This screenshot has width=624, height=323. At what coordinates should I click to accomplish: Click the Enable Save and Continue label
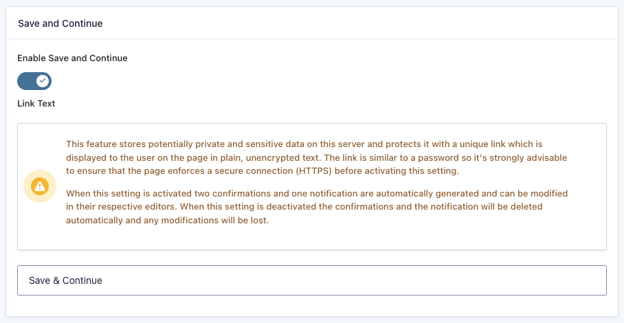point(72,58)
